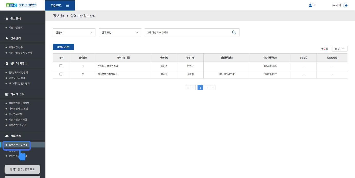
Task: Click the 엑셀다운로드 button
Action: (x=63, y=47)
